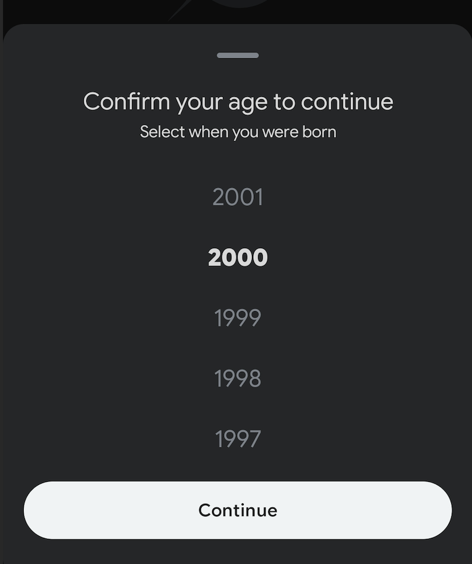This screenshot has height=564, width=472.
Task: Grab the gray handle bar of the sheet
Action: click(238, 55)
